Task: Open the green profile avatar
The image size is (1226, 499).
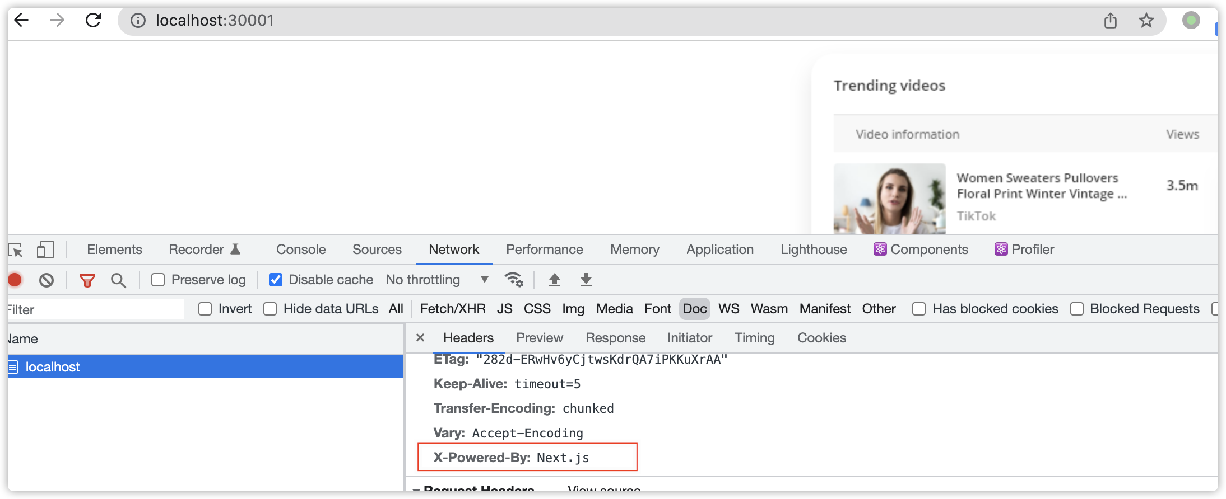Action: tap(1191, 21)
